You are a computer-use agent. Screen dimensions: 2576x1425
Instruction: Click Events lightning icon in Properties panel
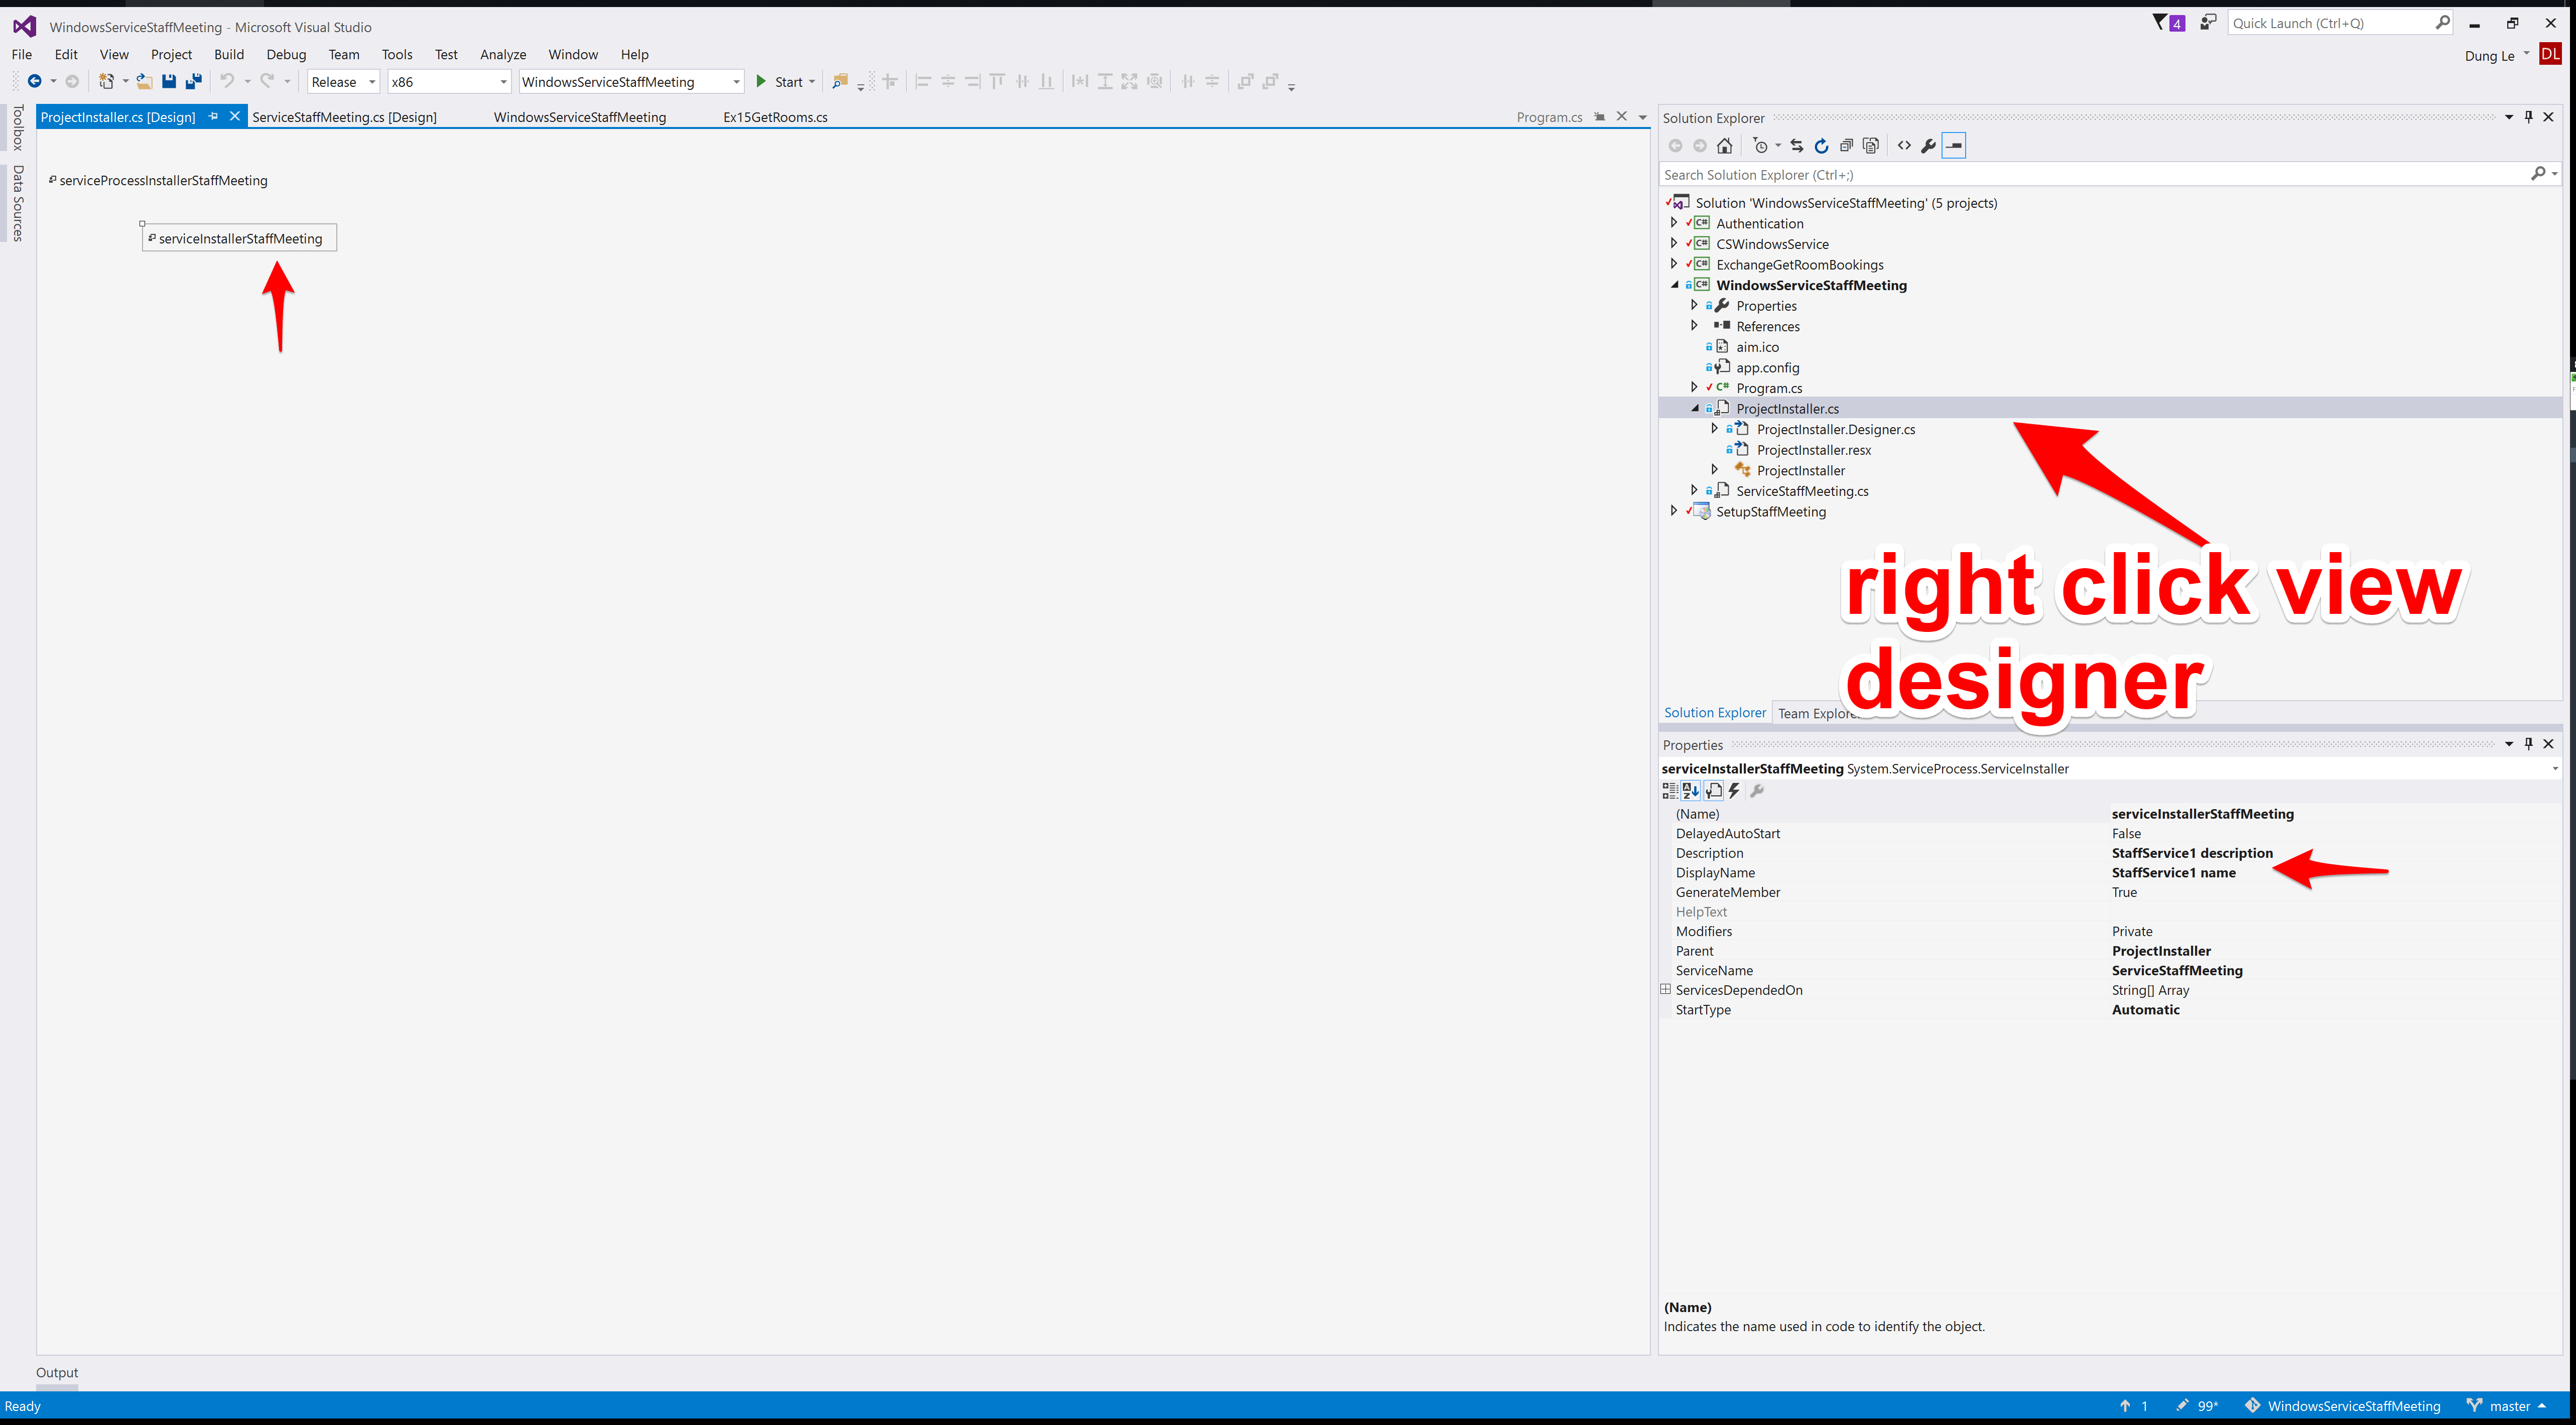click(x=1735, y=791)
